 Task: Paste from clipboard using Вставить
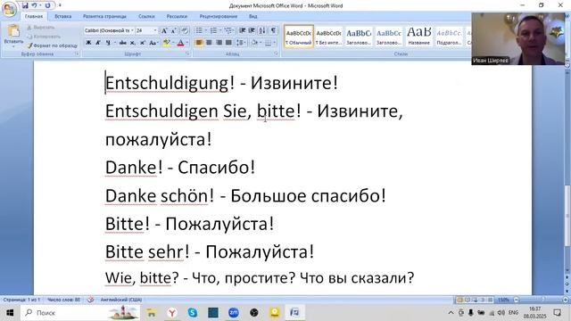pyautogui.click(x=13, y=36)
